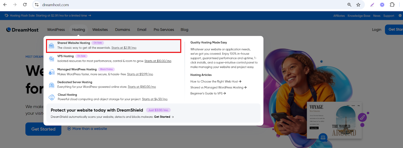Viewport: 403px width, 148px height.
Task: Select Managed WordPress Hosting
Action: coord(77,69)
